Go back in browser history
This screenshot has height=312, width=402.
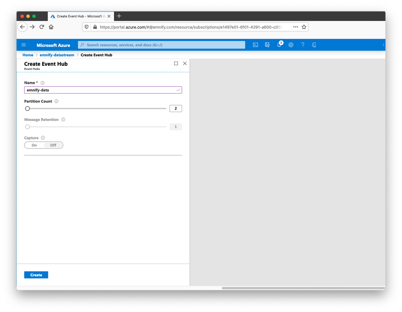tap(23, 27)
